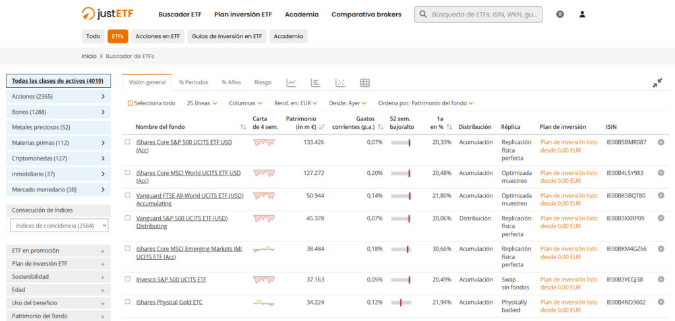Filter search by Guías de inversión en ETF
The width and height of the screenshot is (675, 321).
[x=227, y=37]
